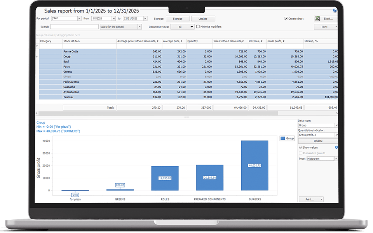373x233 pixels.
Task: Disable the Show values checkbox
Action: pyautogui.click(x=300, y=148)
